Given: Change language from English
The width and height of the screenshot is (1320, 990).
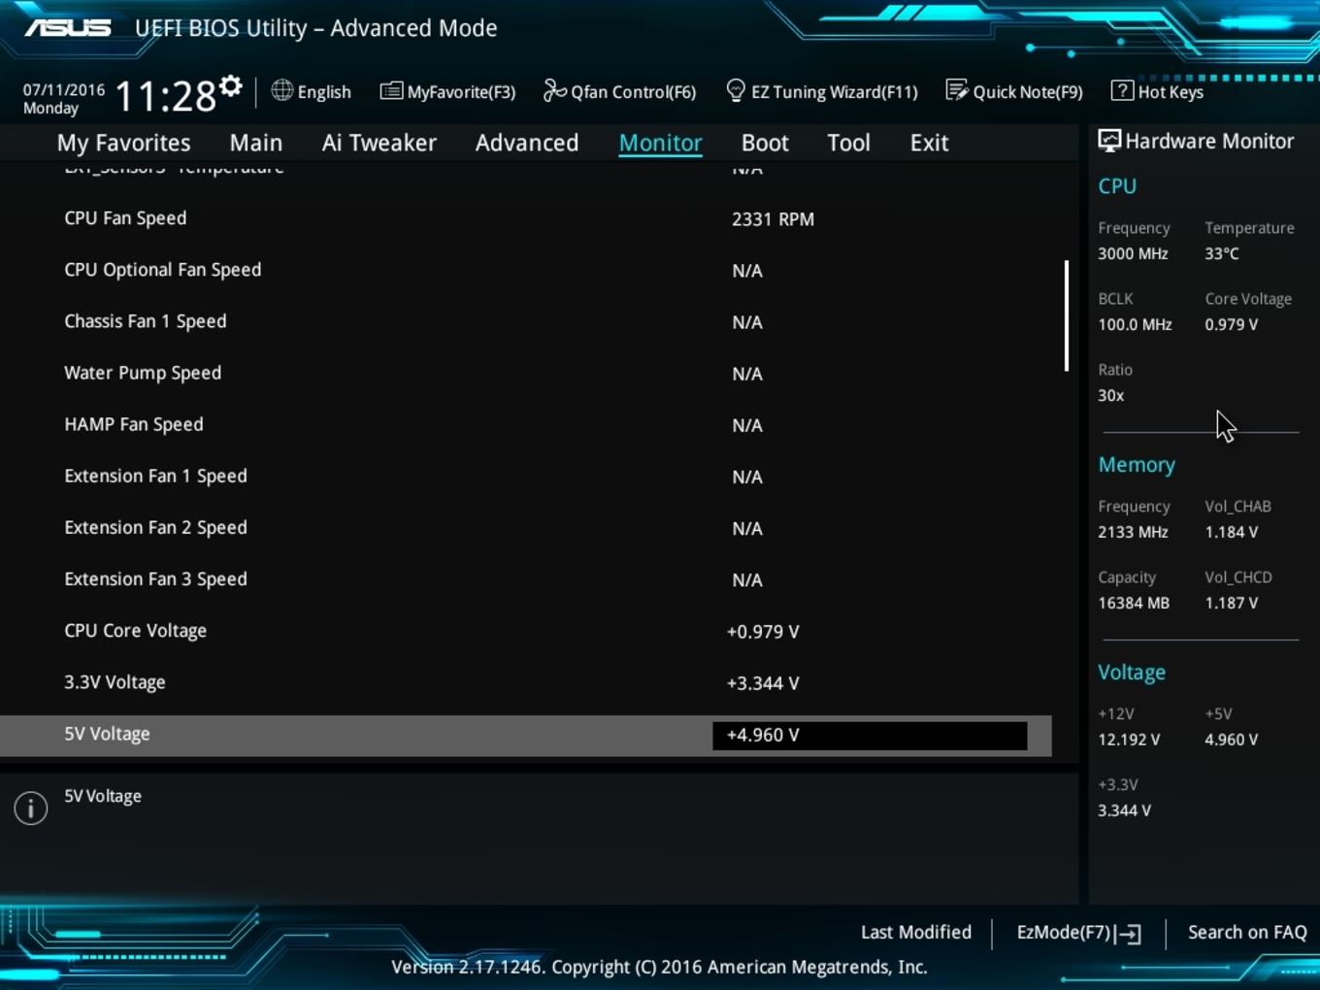Looking at the screenshot, I should pos(324,92).
